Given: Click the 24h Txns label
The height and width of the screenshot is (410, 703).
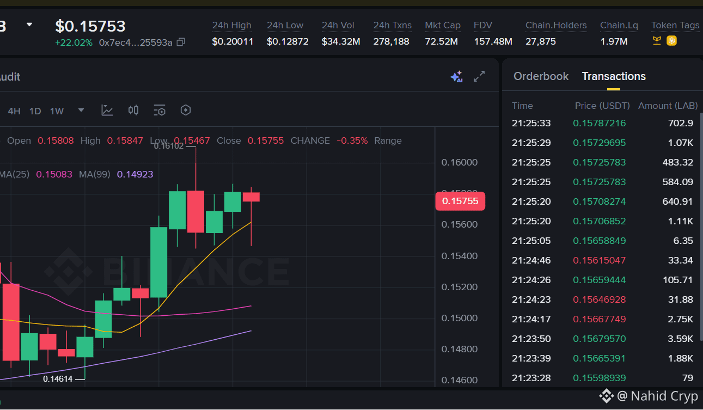Looking at the screenshot, I should tap(393, 25).
